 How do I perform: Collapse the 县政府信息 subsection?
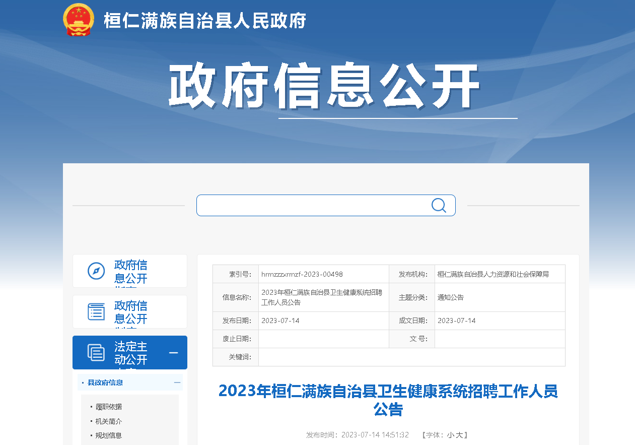(x=177, y=383)
